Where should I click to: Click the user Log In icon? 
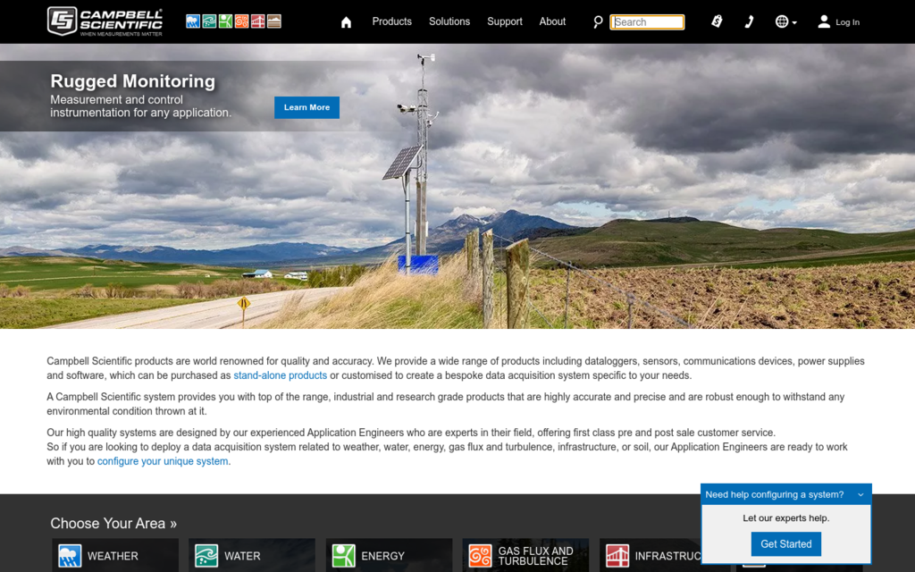pos(824,21)
